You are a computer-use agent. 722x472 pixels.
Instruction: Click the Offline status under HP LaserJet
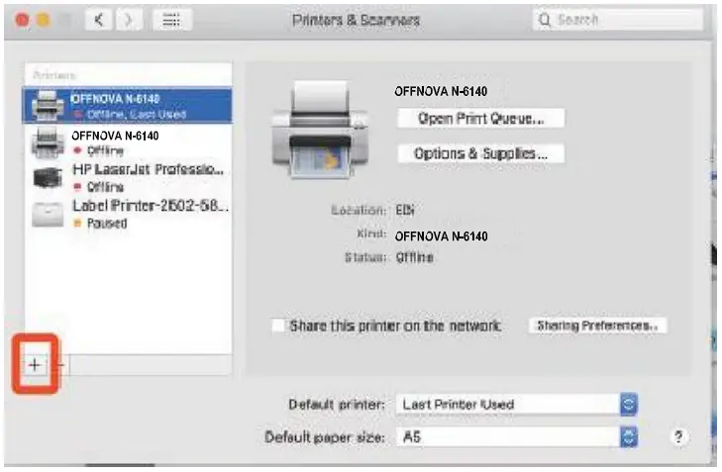pyautogui.click(x=105, y=187)
